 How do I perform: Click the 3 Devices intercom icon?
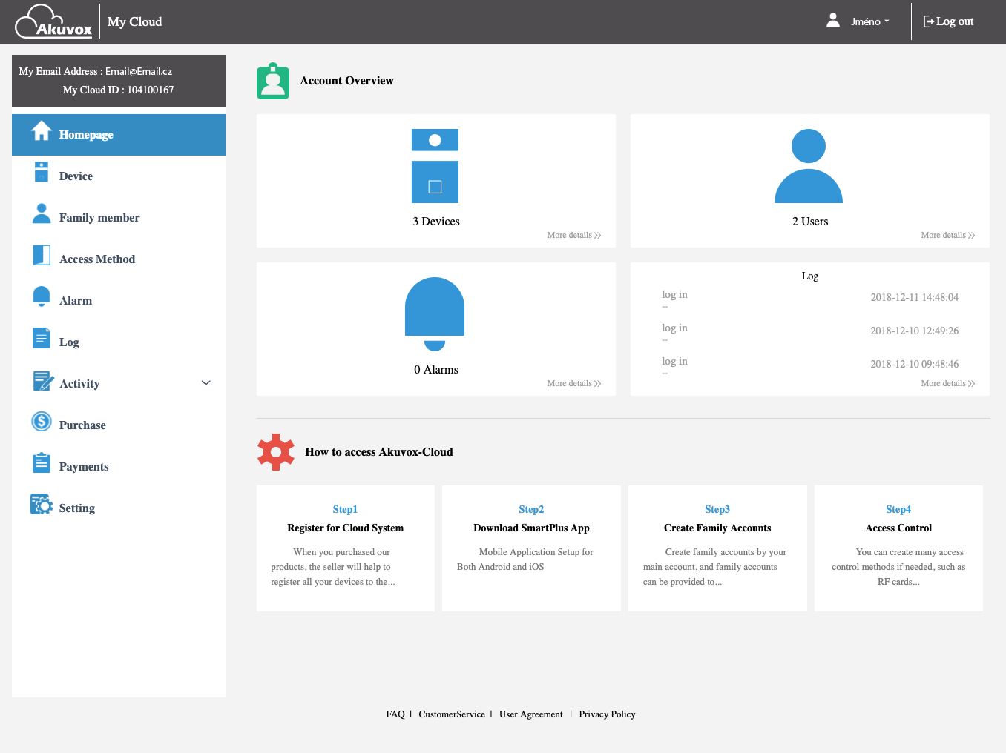[435, 166]
